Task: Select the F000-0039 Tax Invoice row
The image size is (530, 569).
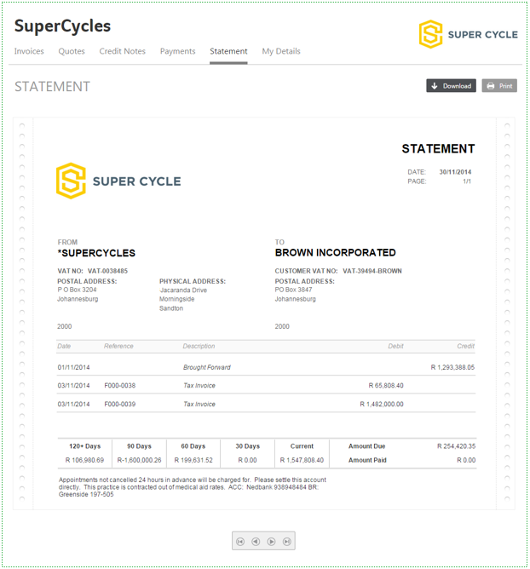Action: (266, 404)
